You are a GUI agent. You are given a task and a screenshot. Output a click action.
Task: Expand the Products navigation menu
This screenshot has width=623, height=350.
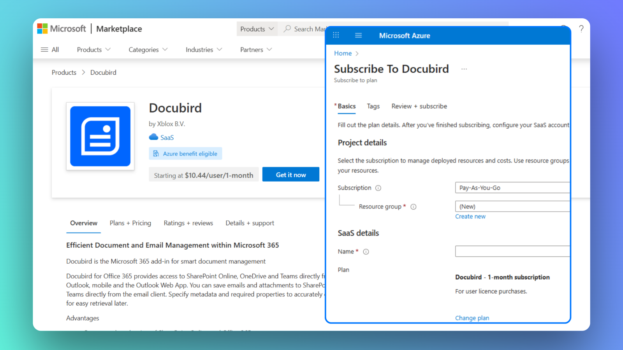point(94,50)
